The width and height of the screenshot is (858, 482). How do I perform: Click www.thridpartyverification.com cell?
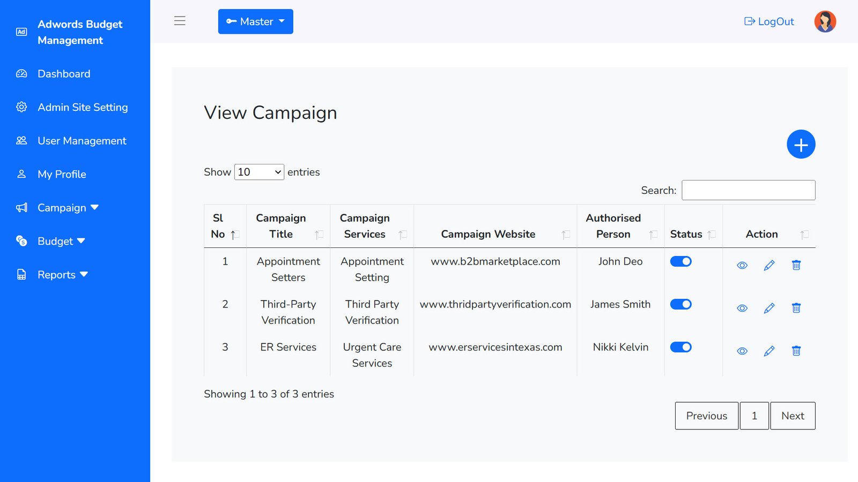[495, 304]
